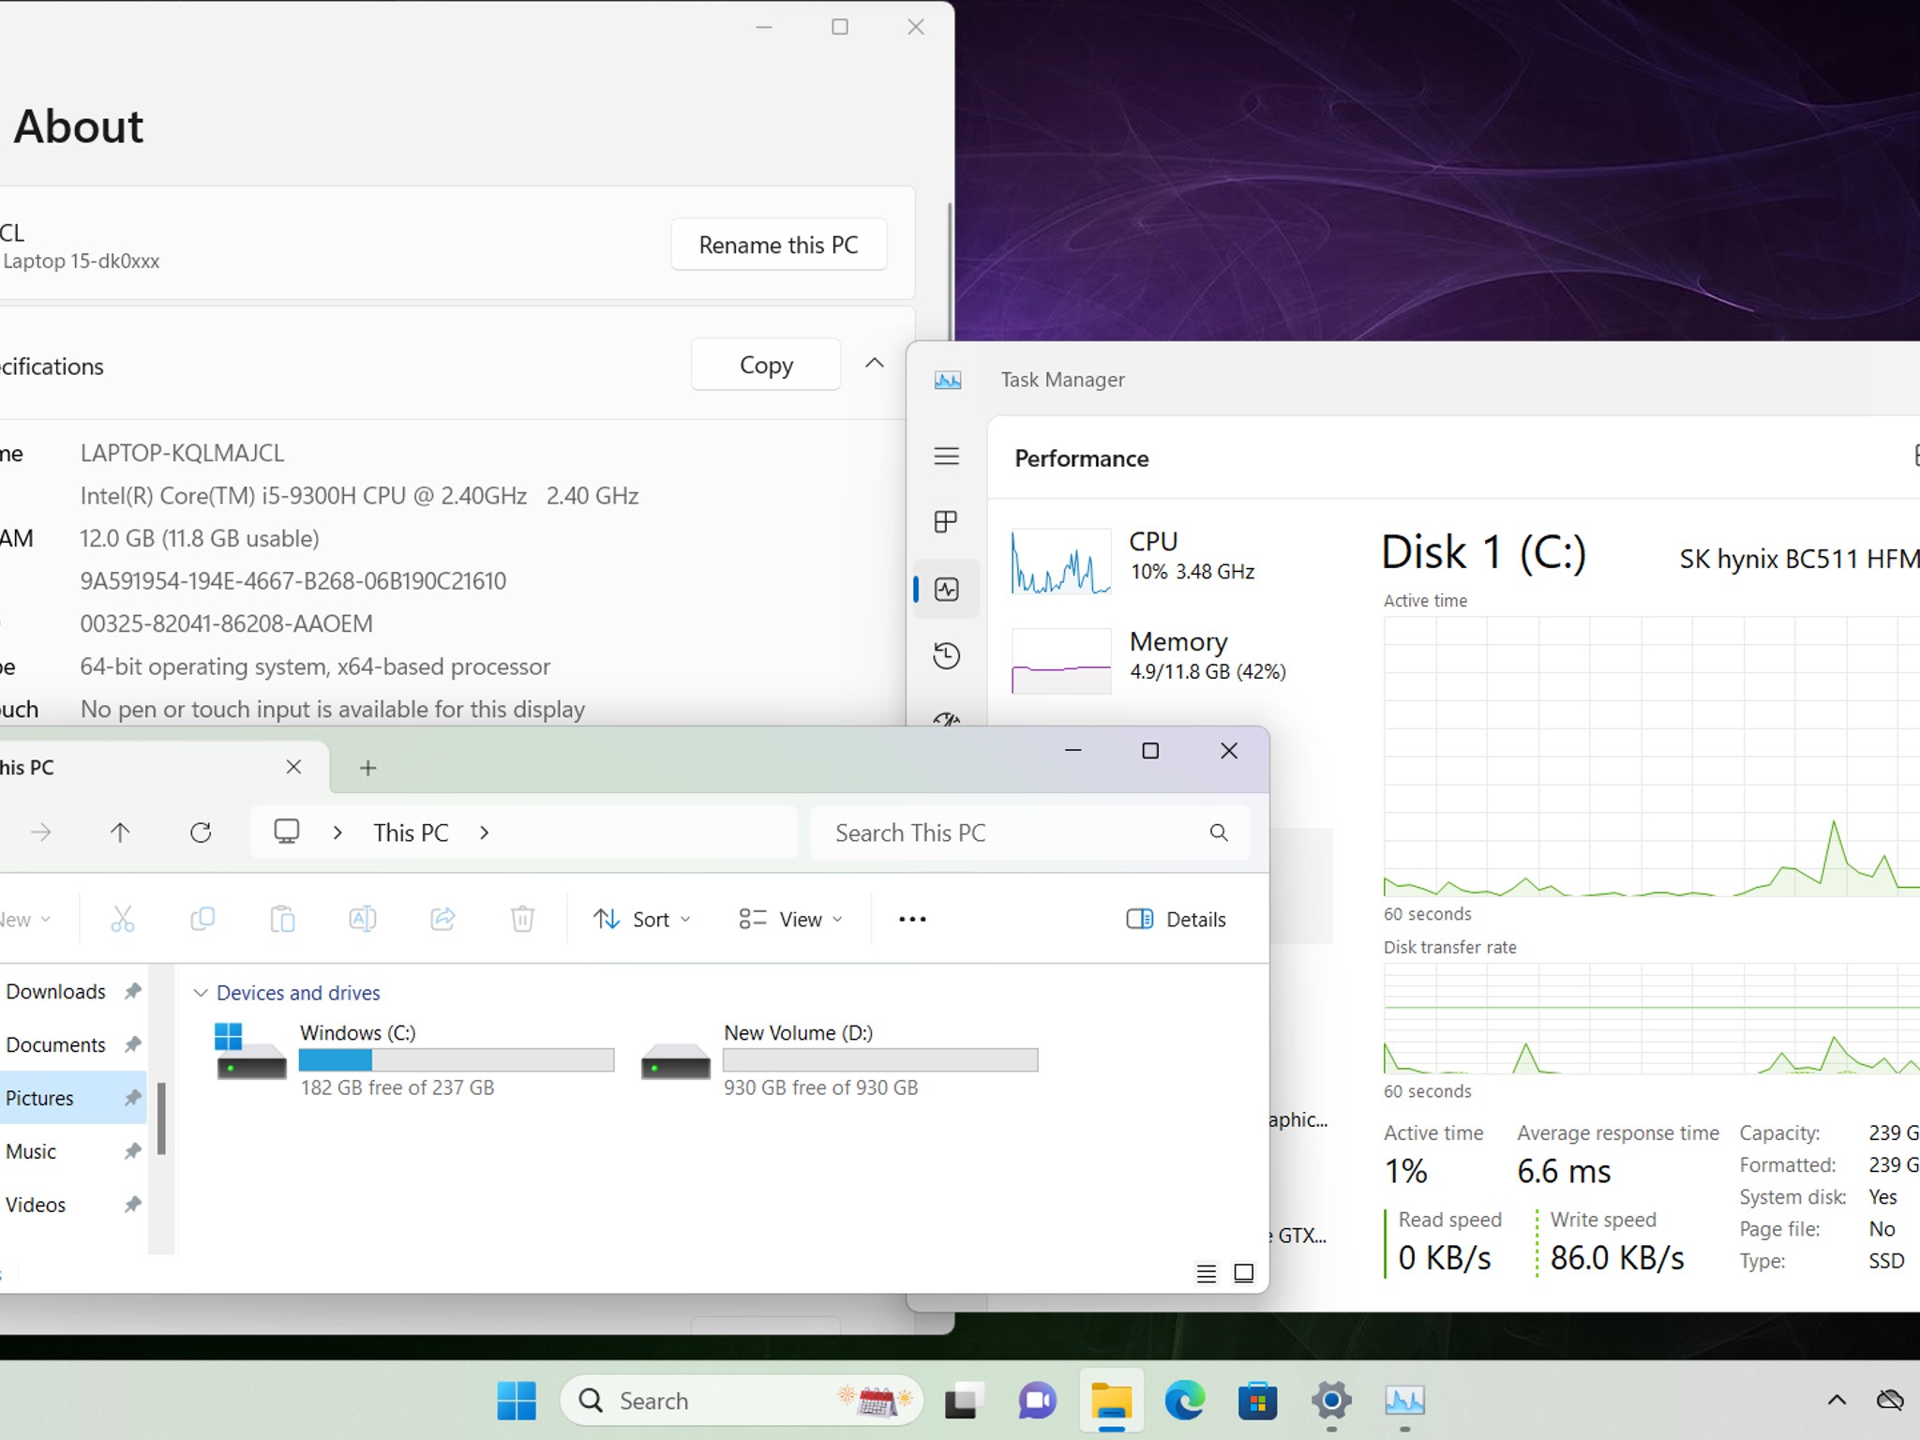Open App history icon in Task Manager sidebar
The width and height of the screenshot is (1920, 1440).
946,655
